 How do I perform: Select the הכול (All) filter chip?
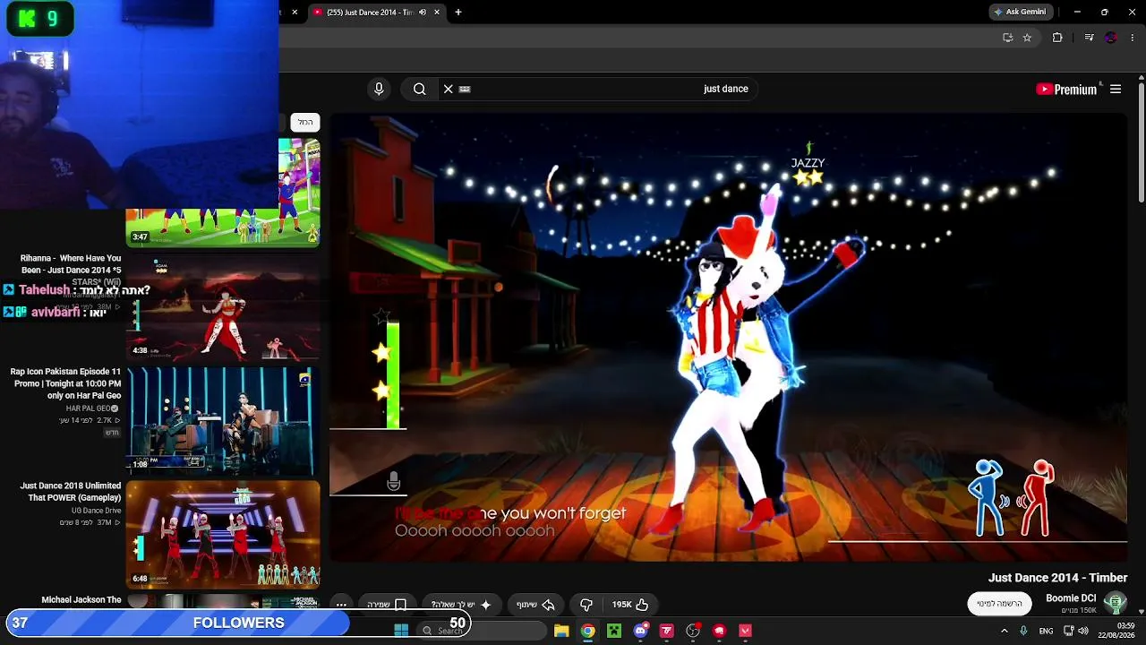tap(306, 122)
